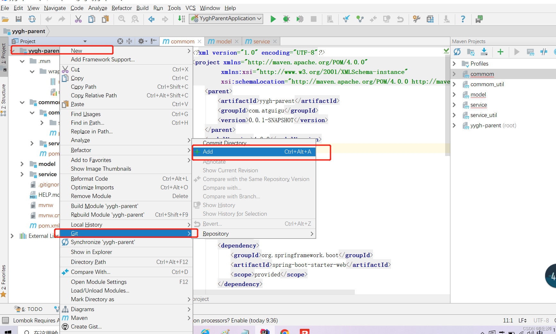Click Reformat Code menu entry
Image resolution: width=556 pixels, height=334 pixels.
(x=126, y=179)
